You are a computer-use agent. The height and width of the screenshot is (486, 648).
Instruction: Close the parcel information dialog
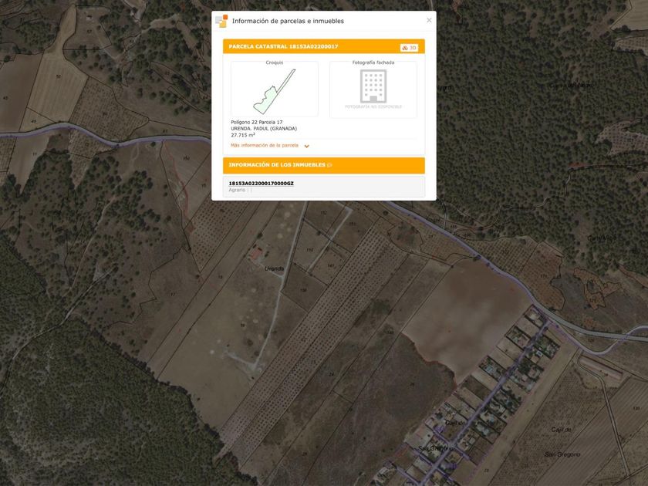(429, 20)
